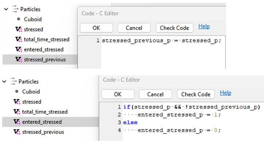Image resolution: width=264 pixels, height=141 pixels.
Task: Select Cuboid in the lower tree
Action: (31, 92)
